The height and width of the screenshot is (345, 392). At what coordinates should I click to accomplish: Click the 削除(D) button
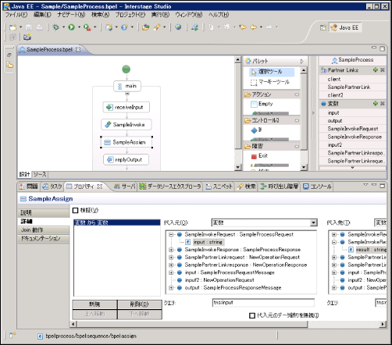tap(140, 304)
